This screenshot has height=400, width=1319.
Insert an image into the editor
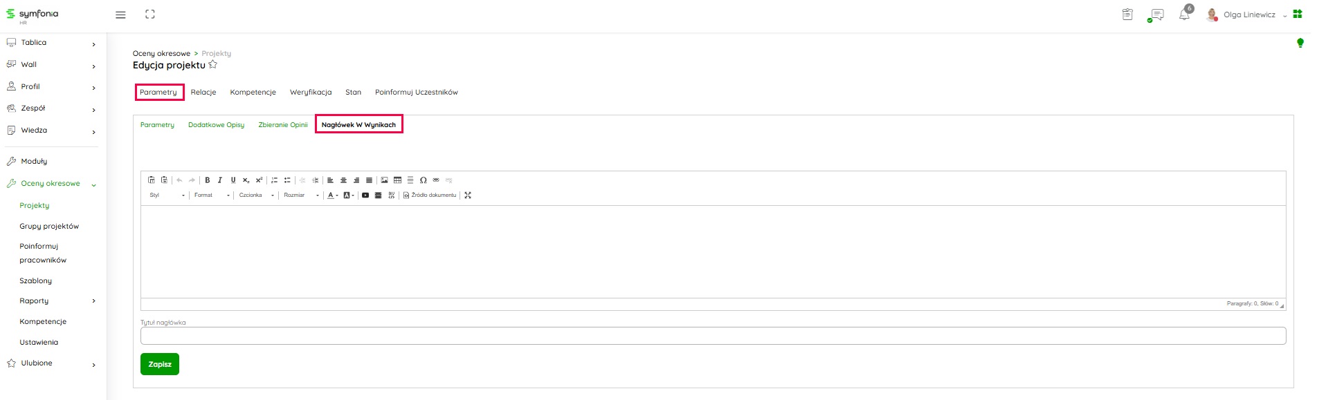384,180
